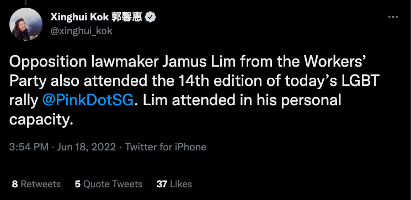Image resolution: width=411 pixels, height=200 pixels.
Task: View the 37 Likes list
Action: coord(174,184)
